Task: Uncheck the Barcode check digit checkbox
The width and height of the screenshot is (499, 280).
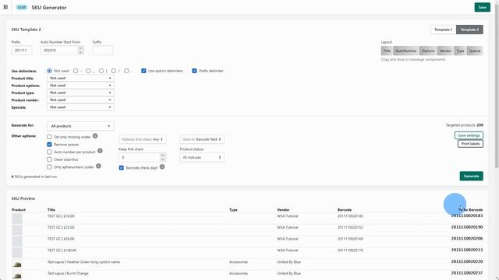Action: click(122, 168)
